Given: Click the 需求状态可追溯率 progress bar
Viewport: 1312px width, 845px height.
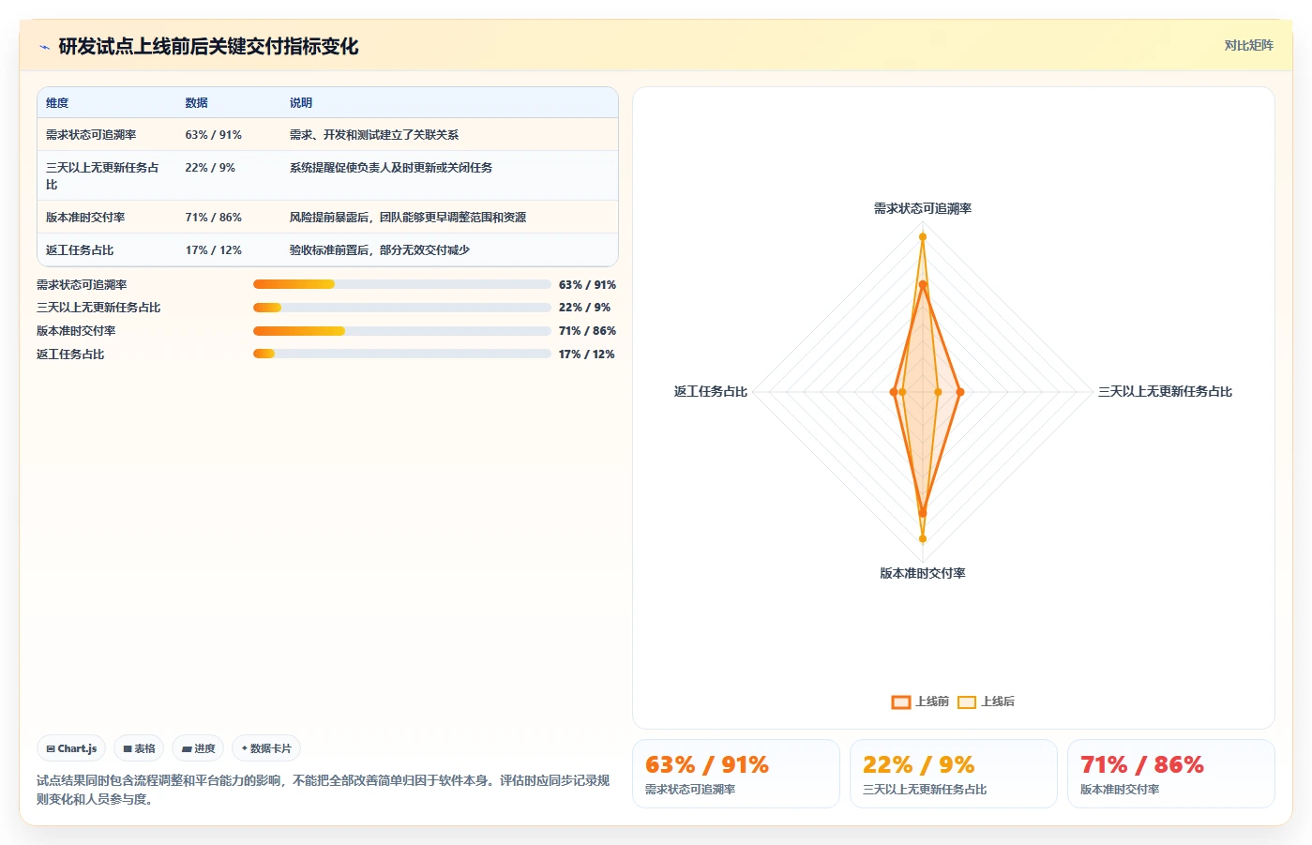Looking at the screenshot, I should [x=401, y=284].
